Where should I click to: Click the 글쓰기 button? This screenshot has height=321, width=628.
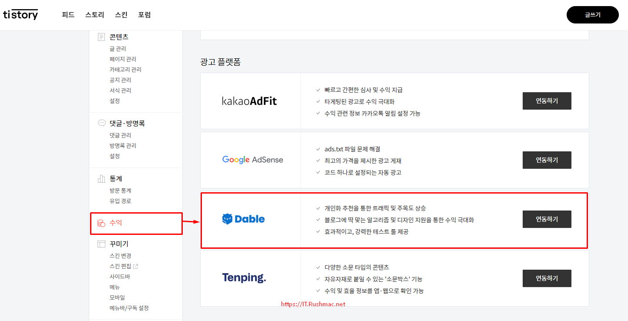pos(593,15)
